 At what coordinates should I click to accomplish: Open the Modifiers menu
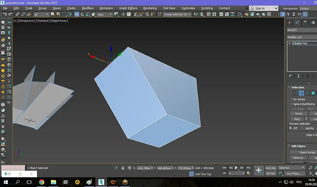coord(88,8)
